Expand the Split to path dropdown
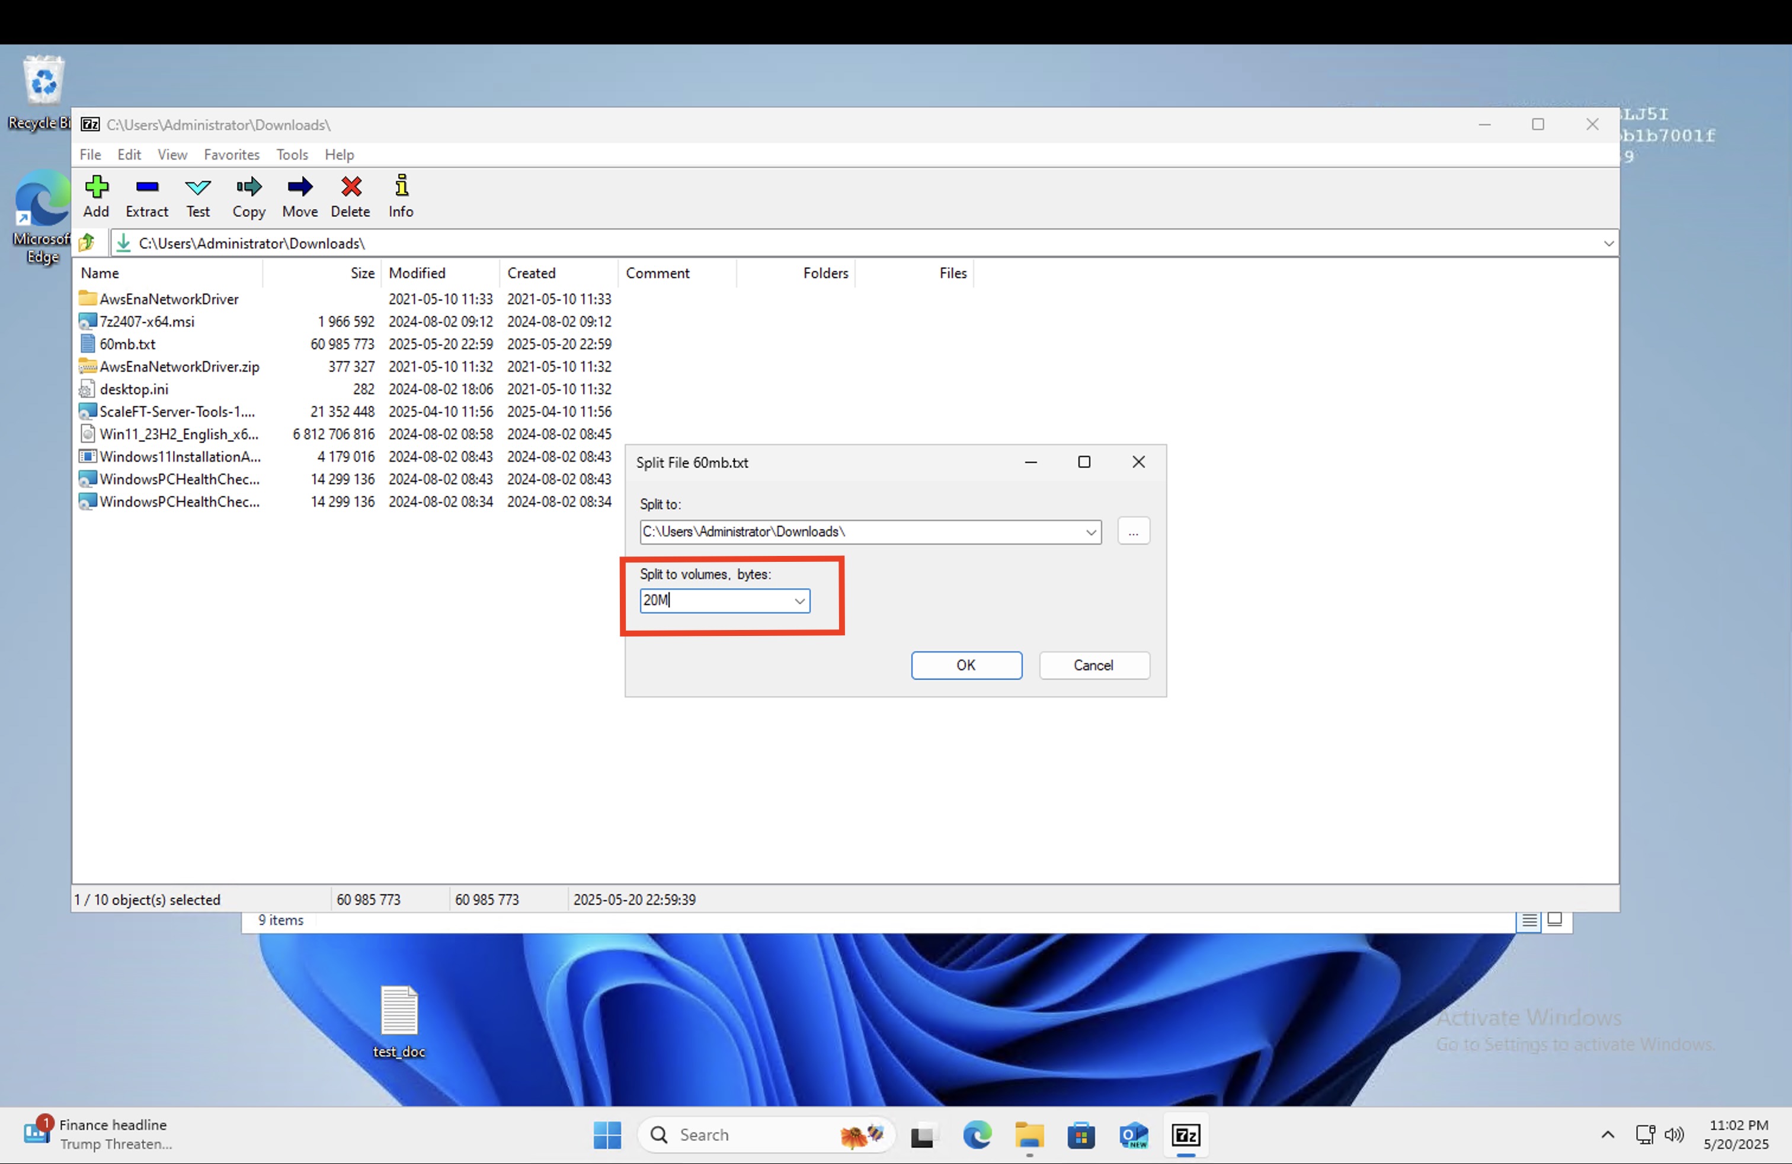This screenshot has width=1792, height=1164. click(1090, 532)
